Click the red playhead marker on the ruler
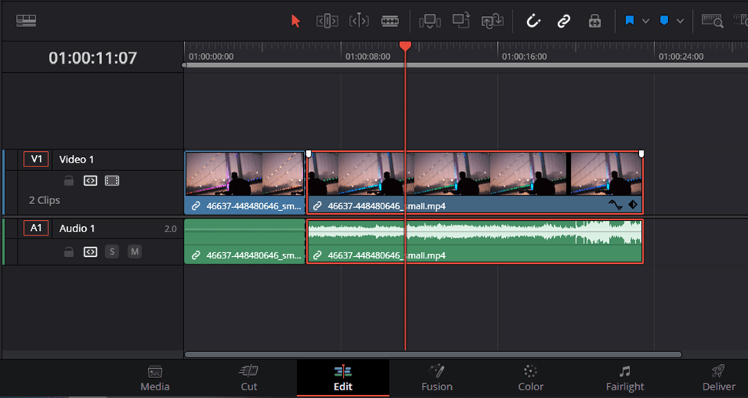Viewport: 748px width, 398px height. 405,46
